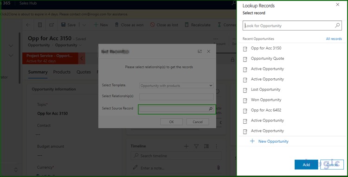Collapse the process stage chevron arrow
Screen dimensions: 348x177
pos(82,58)
